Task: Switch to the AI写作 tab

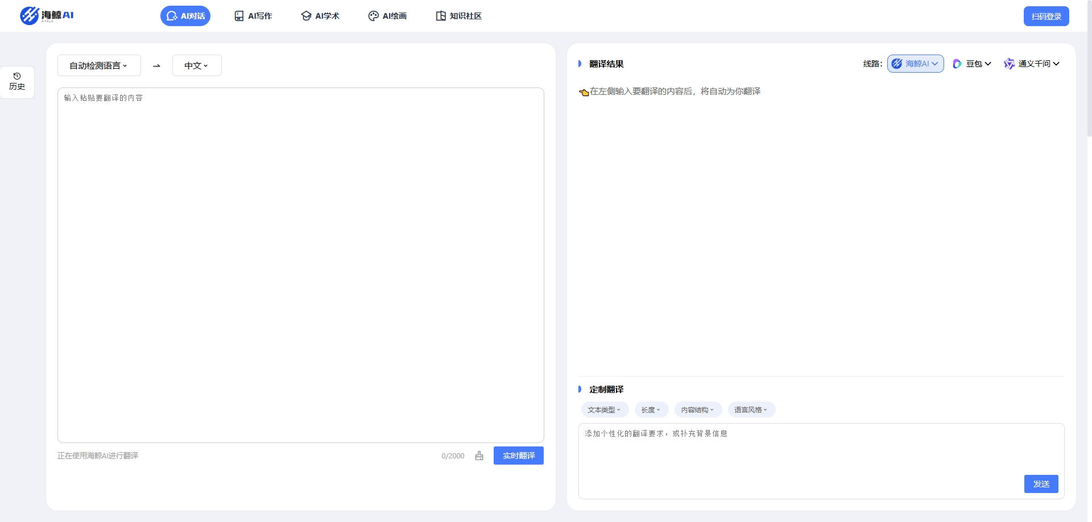Action: [x=253, y=16]
